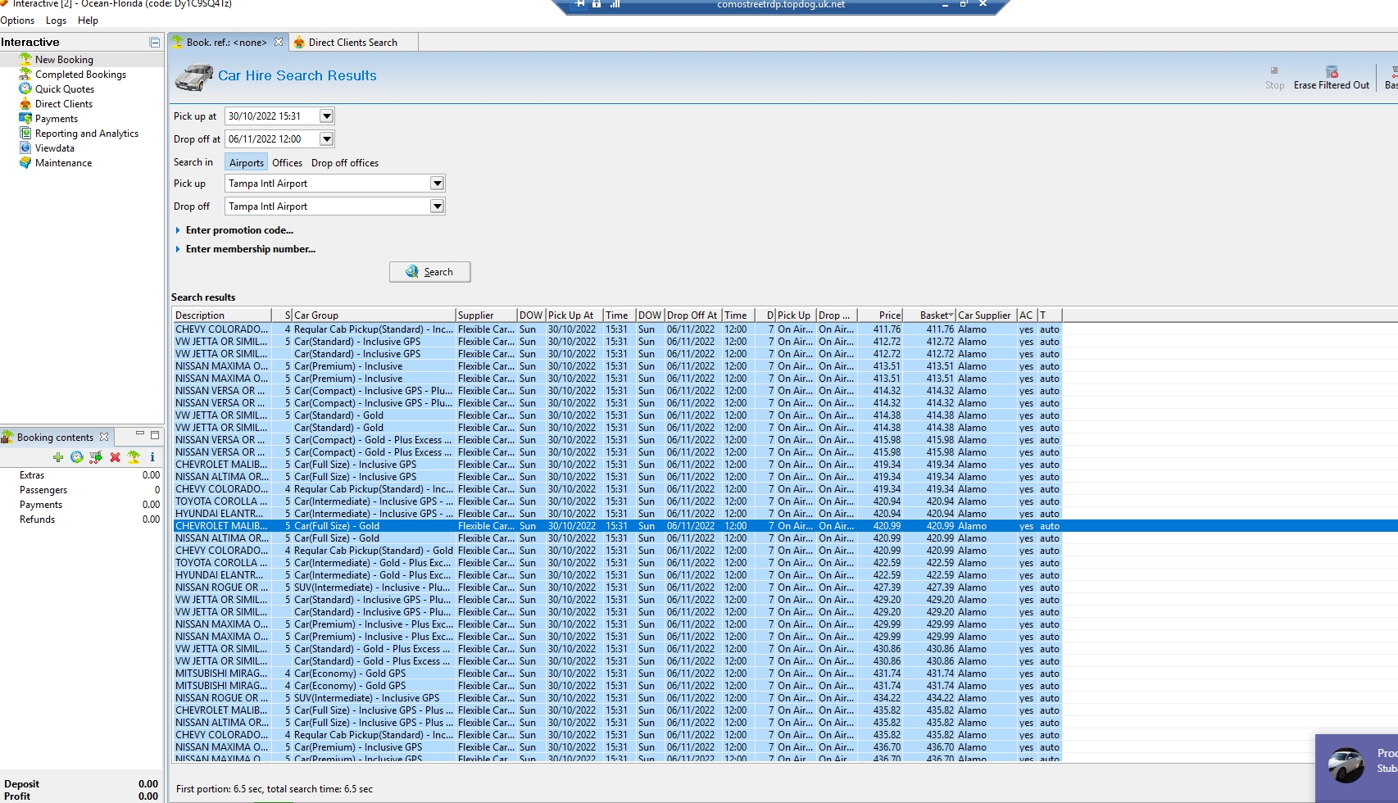Click the disabled Stop icon

[1274, 70]
